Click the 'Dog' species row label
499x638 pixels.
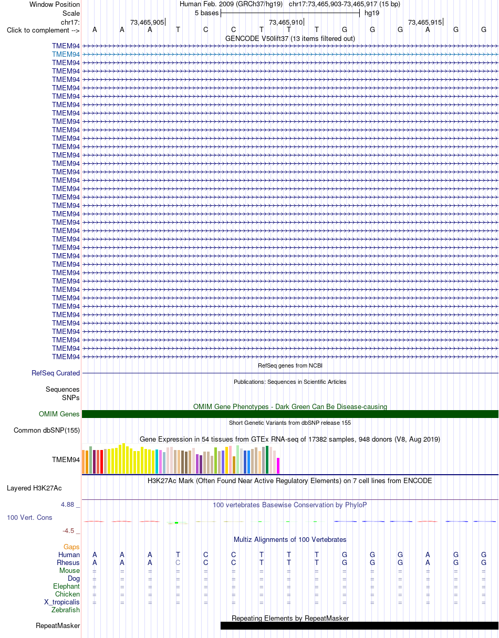pos(74,579)
